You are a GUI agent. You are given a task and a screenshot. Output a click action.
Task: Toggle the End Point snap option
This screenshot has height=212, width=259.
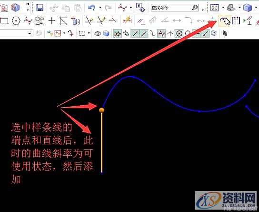(x=135, y=33)
